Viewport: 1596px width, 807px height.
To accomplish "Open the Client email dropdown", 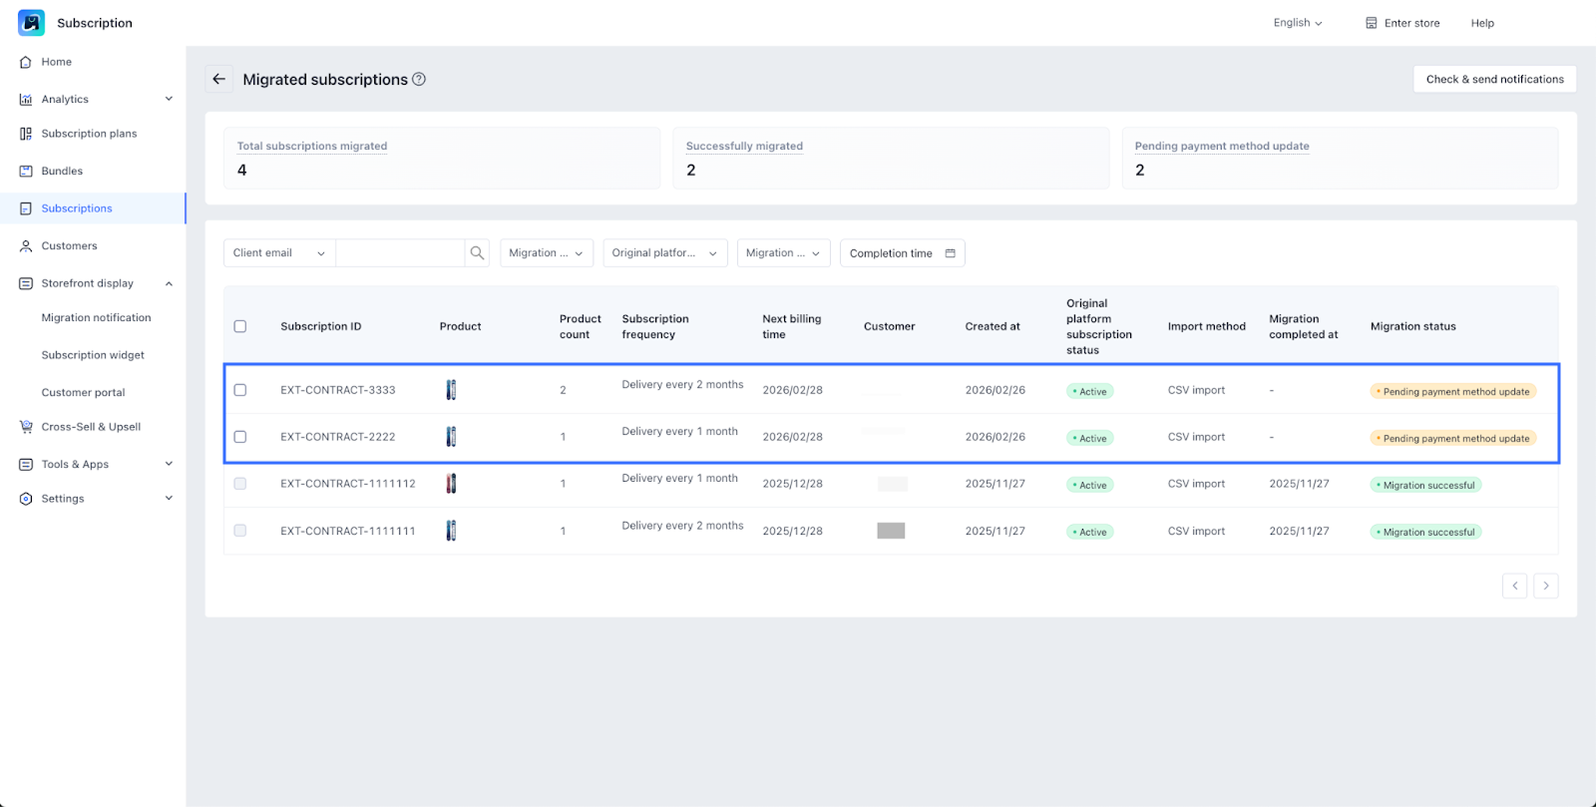I will coord(279,253).
